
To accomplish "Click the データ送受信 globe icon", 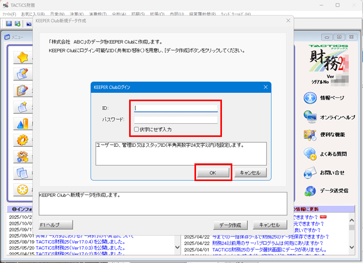I will tap(310, 190).
